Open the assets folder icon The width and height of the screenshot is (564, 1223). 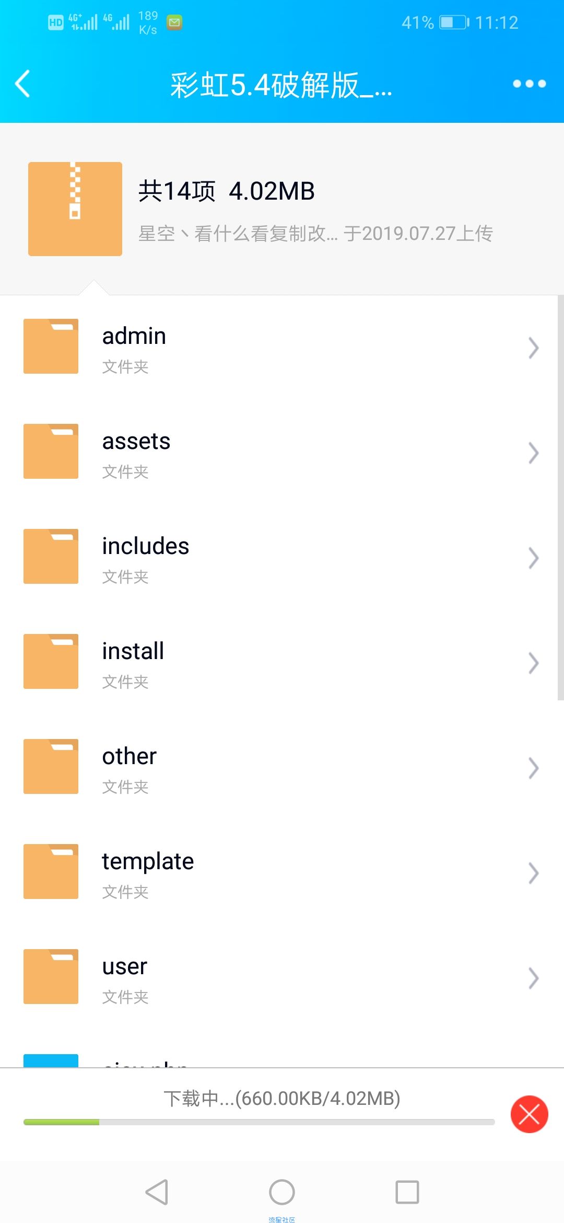point(51,451)
